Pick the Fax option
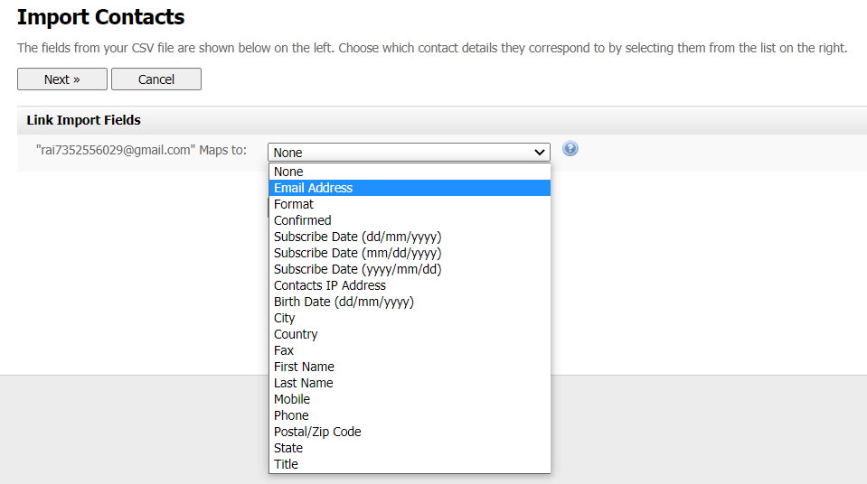867x484 pixels. 410,350
